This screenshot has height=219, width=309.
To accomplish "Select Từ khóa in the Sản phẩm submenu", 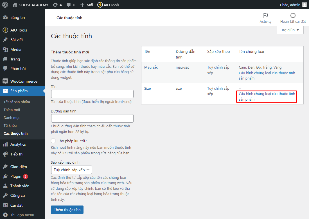I will (x=11, y=125).
